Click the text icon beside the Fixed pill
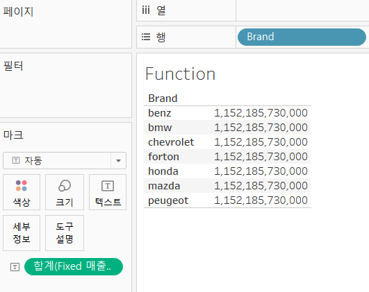369x292 pixels. coord(15,267)
